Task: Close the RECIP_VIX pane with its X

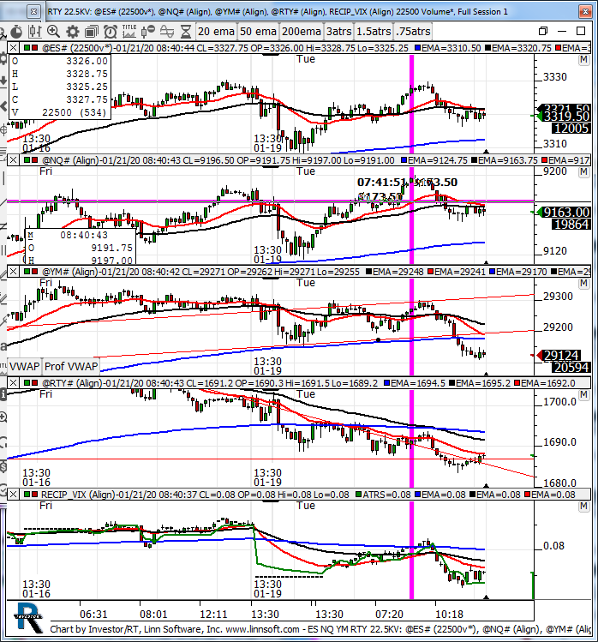Action: click(13, 495)
